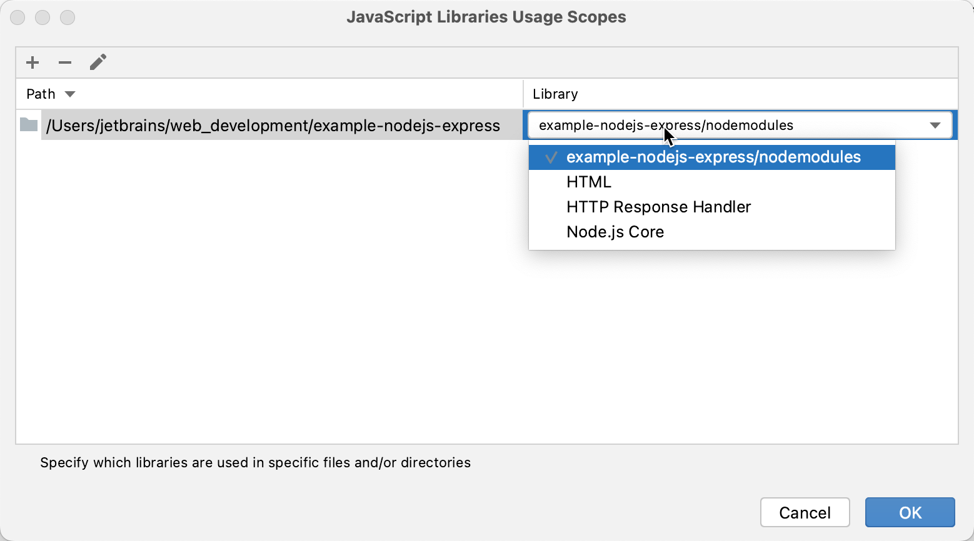Click the minus icon to remove the scope
The width and height of the screenshot is (974, 541).
pos(65,62)
